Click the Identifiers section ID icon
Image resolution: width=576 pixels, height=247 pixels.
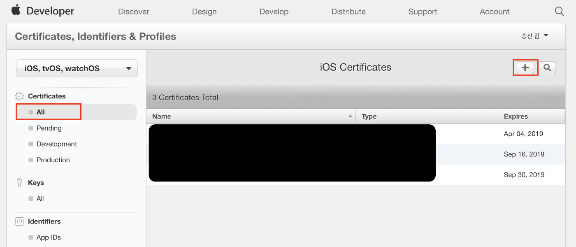[19, 221]
